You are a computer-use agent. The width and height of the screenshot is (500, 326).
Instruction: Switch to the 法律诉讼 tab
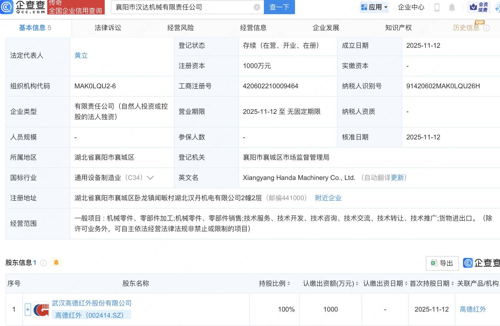[x=109, y=27]
